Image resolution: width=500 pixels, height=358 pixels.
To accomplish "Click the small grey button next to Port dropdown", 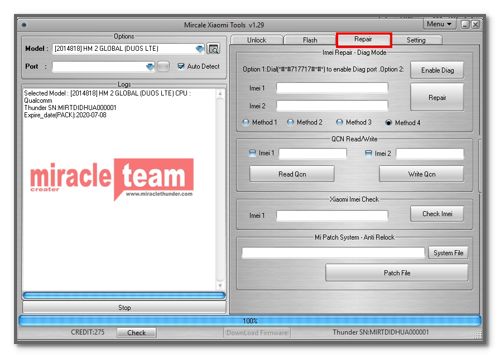I will tap(164, 66).
